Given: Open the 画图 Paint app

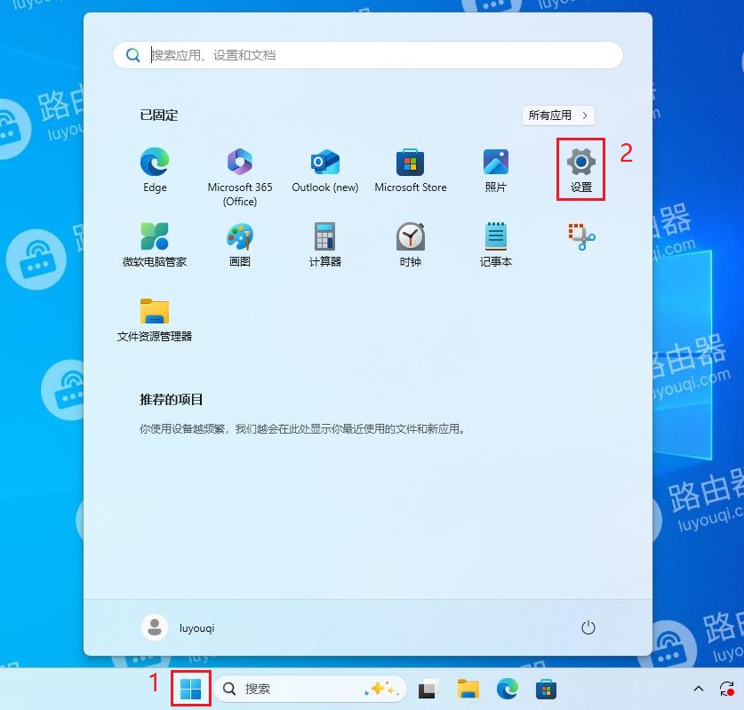Looking at the screenshot, I should pos(240,244).
